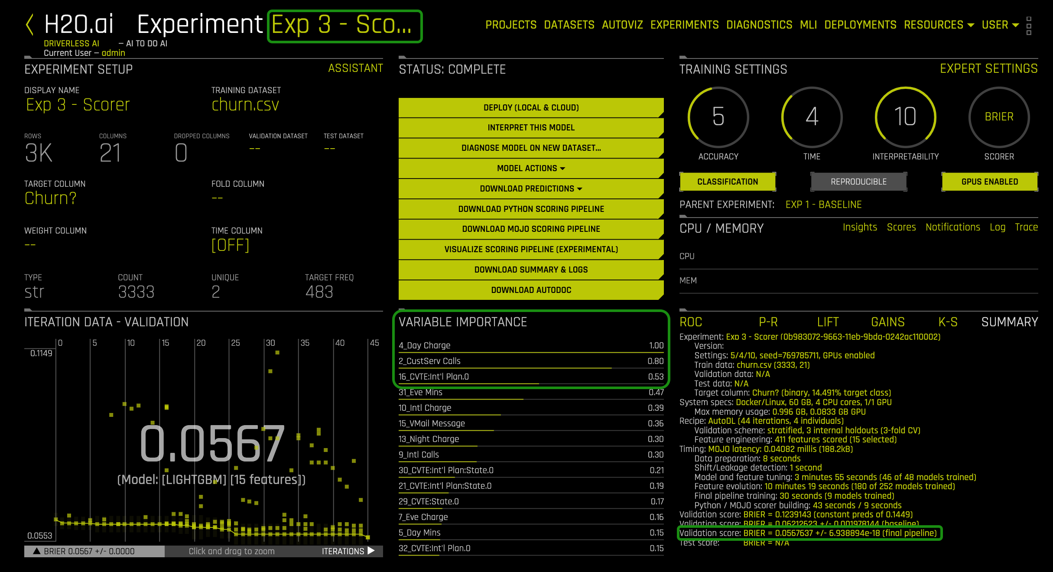Select 2_CustServ Calls variable row
This screenshot has height=572, width=1053.
(531, 361)
